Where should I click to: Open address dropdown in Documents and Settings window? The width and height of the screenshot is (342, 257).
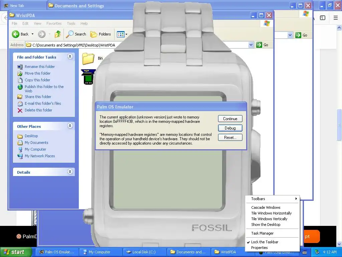point(290,35)
